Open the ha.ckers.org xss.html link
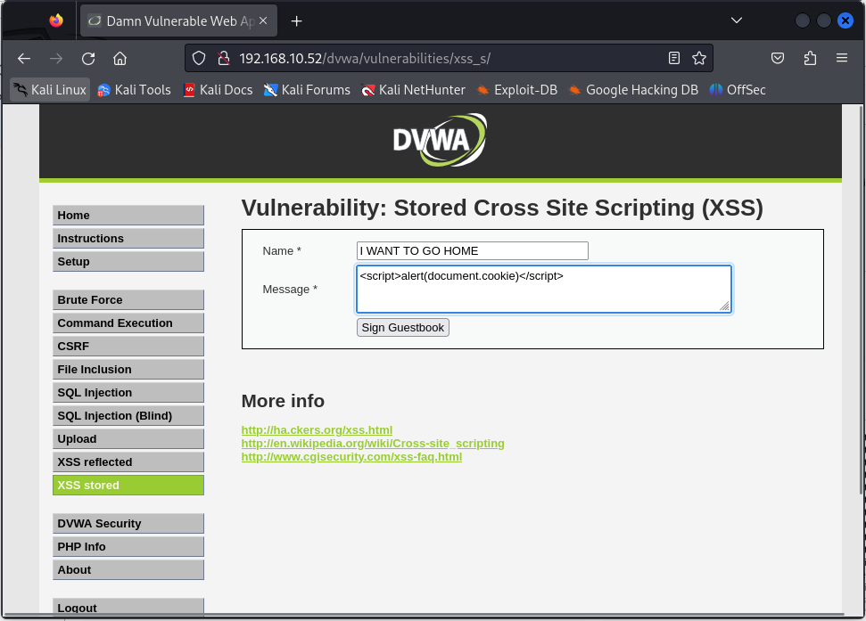Image resolution: width=866 pixels, height=621 pixels. click(317, 429)
